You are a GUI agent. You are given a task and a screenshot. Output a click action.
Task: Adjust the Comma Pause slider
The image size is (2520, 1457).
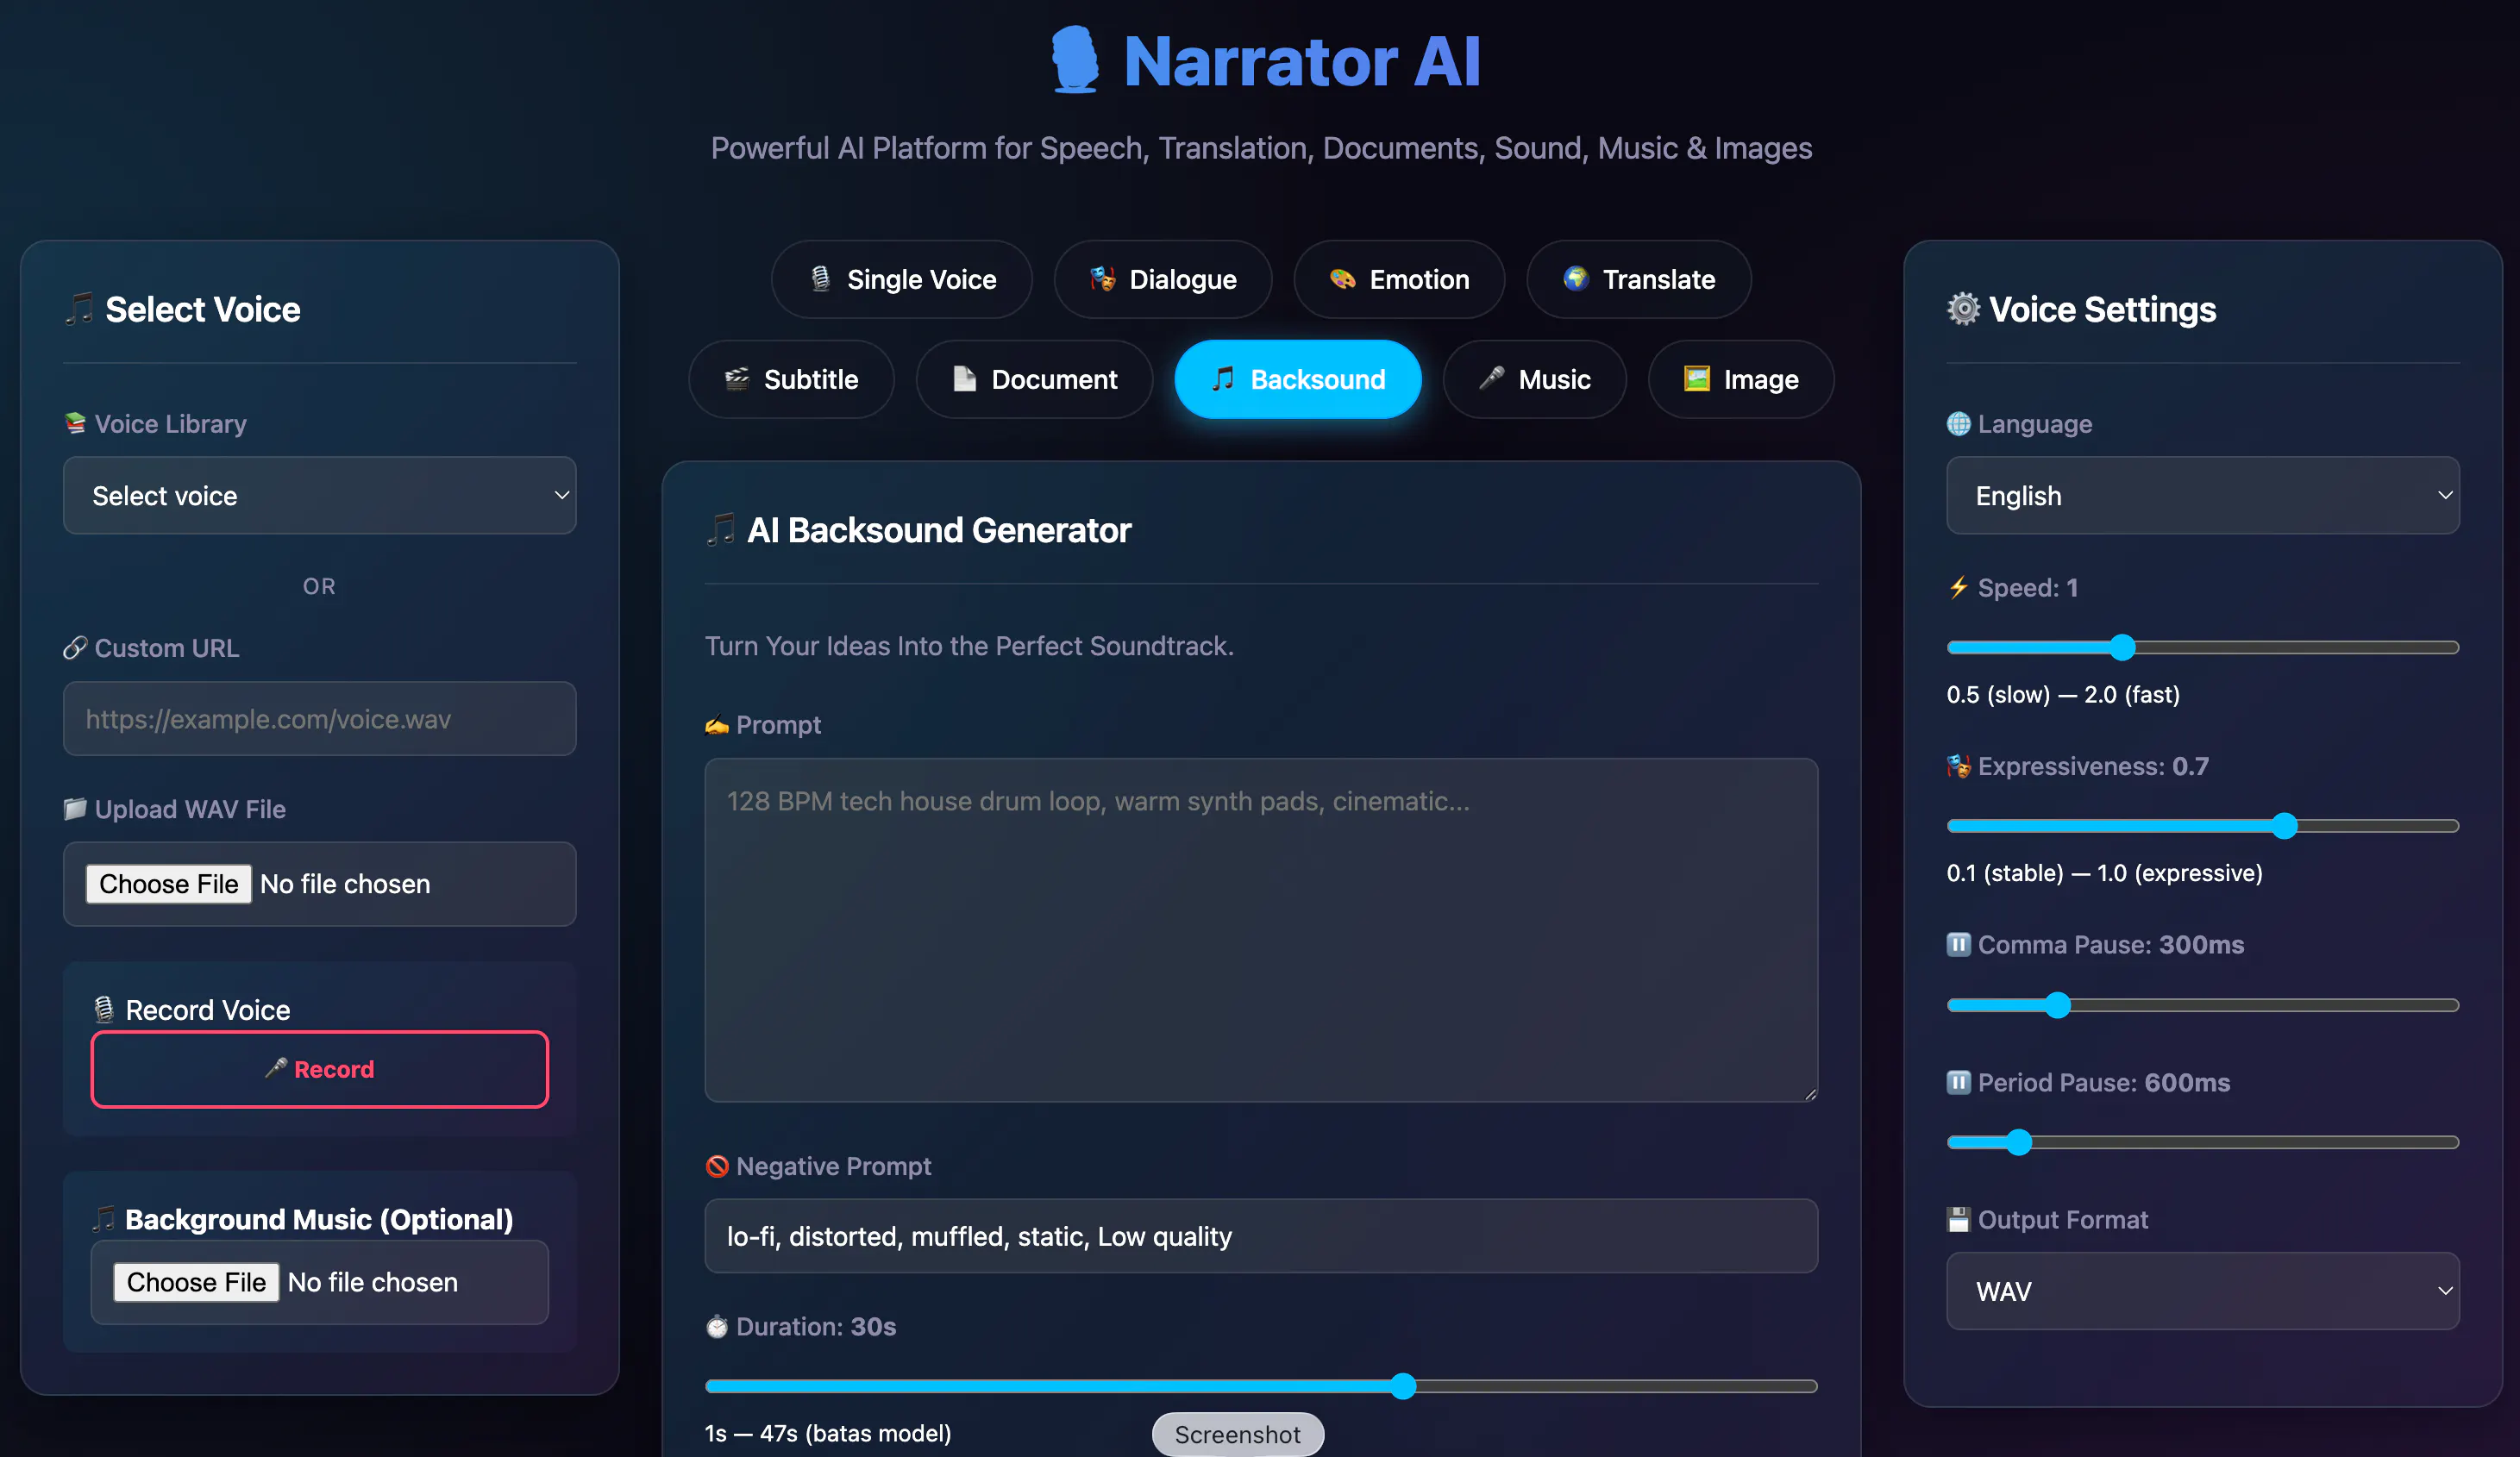tap(2203, 1005)
